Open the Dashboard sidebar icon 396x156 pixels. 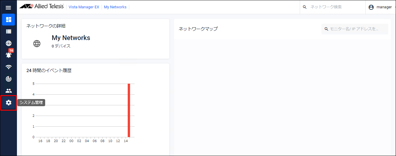[x=8, y=20]
